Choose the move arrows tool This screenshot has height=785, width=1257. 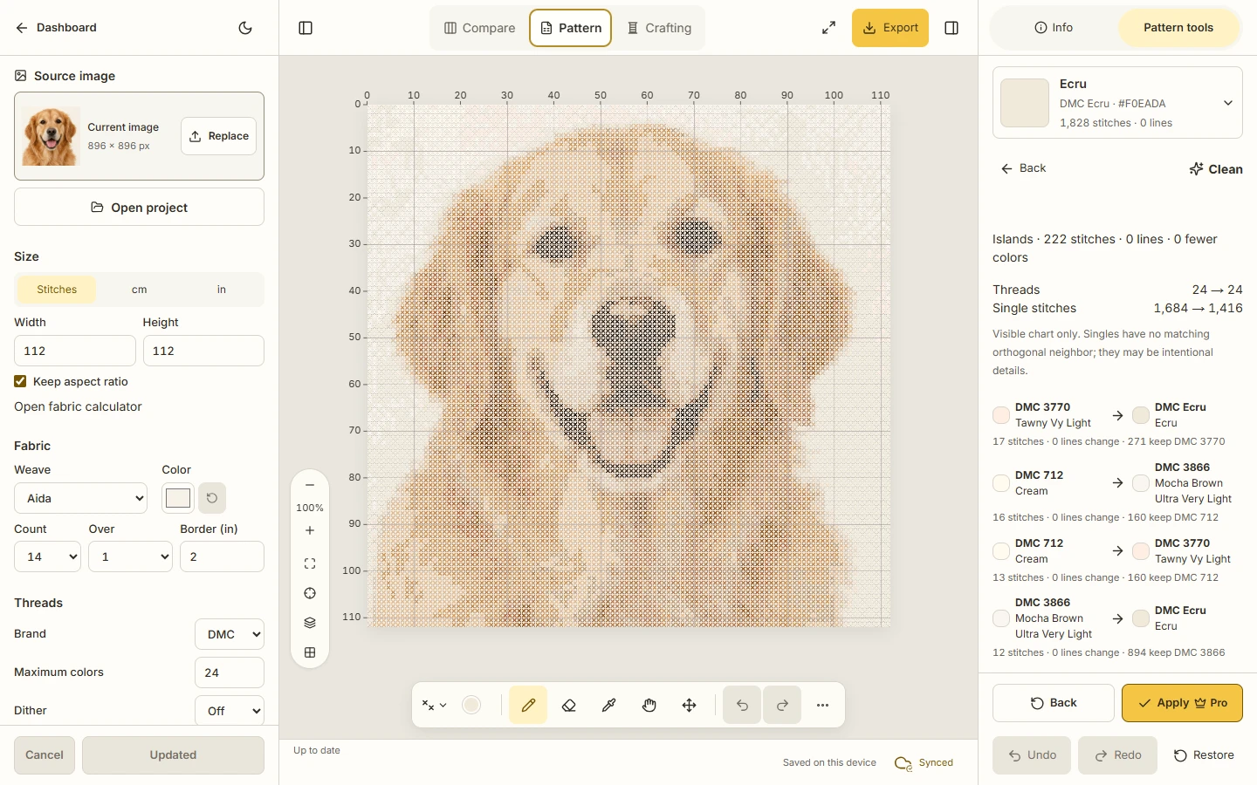pos(690,705)
